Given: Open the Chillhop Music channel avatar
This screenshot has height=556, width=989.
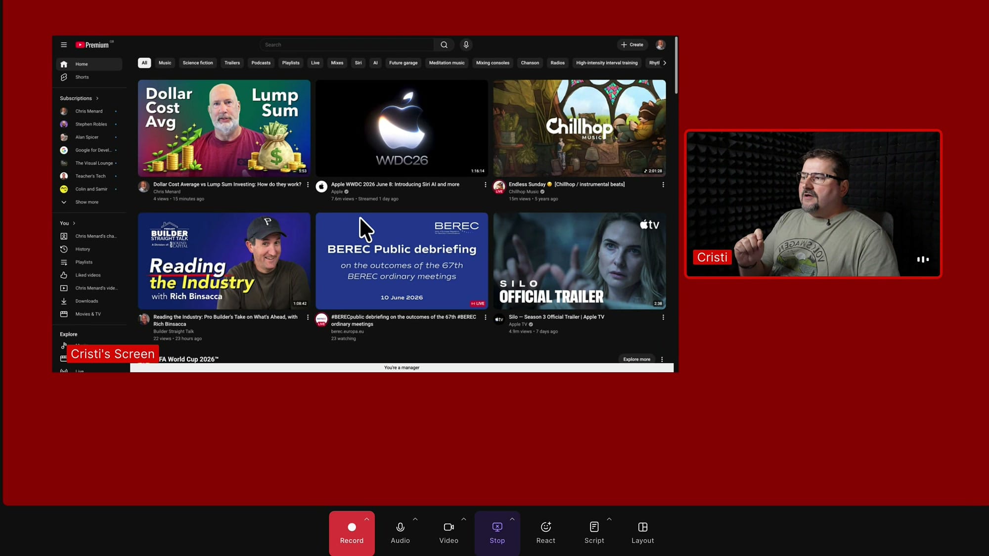Looking at the screenshot, I should [x=499, y=187].
